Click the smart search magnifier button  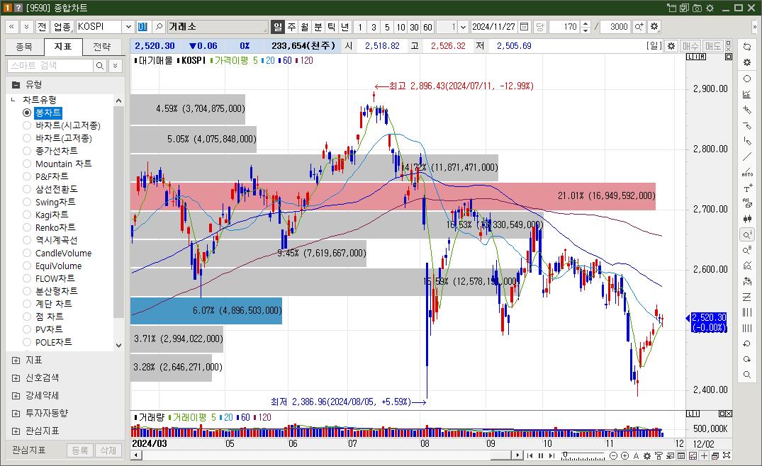[100, 66]
